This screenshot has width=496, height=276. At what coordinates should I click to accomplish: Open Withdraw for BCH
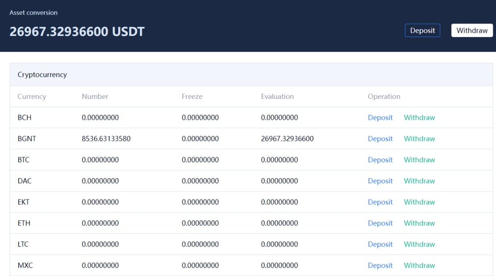419,117
